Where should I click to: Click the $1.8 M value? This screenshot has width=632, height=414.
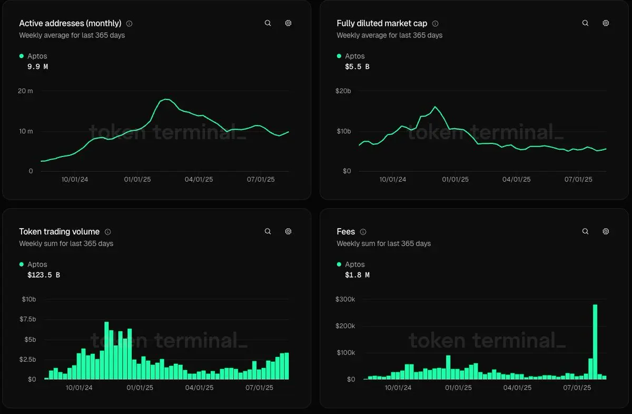click(x=357, y=275)
